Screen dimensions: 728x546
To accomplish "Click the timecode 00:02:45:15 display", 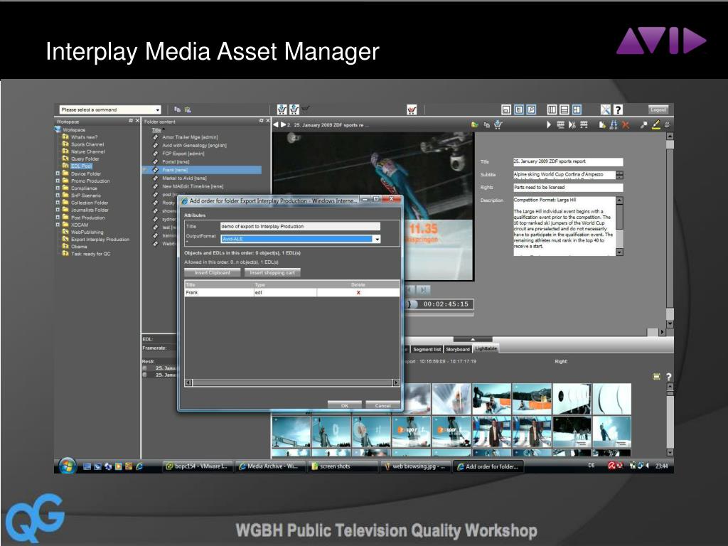I will [446, 304].
